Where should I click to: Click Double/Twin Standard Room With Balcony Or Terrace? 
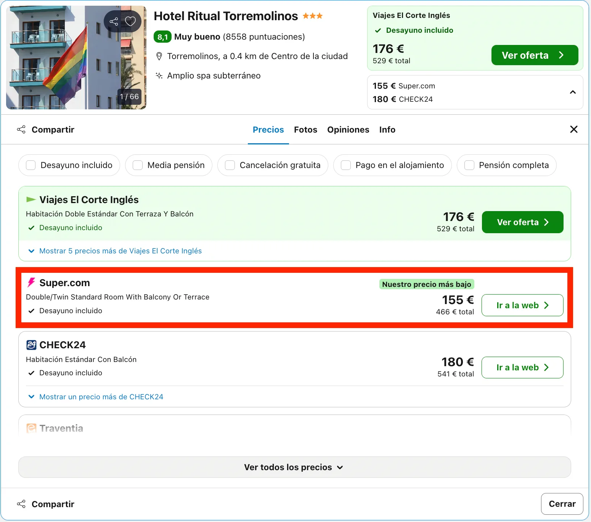tap(117, 297)
